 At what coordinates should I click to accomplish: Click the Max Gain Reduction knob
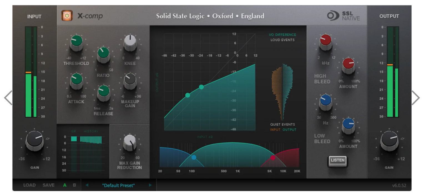coord(129,142)
